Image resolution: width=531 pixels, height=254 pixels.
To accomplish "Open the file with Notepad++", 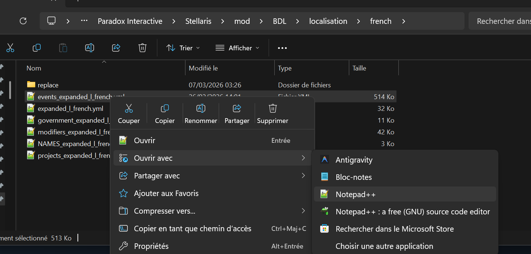I will 405,194.
